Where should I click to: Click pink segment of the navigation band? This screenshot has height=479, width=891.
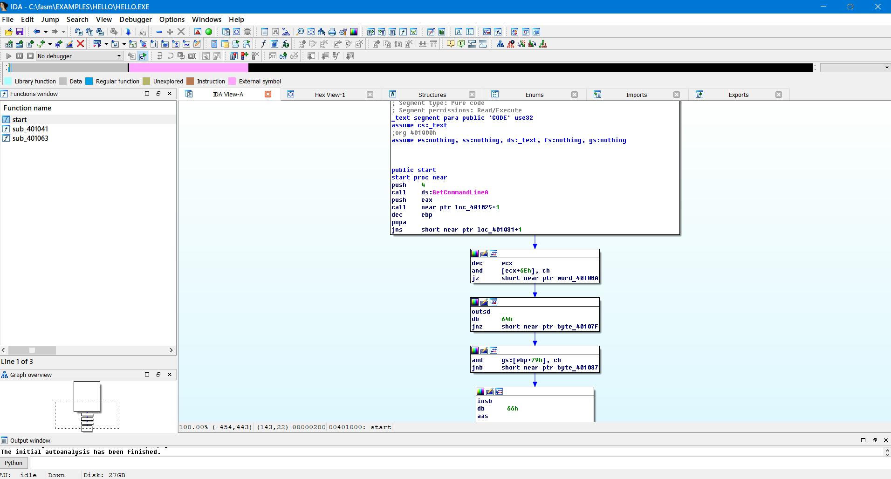point(189,68)
